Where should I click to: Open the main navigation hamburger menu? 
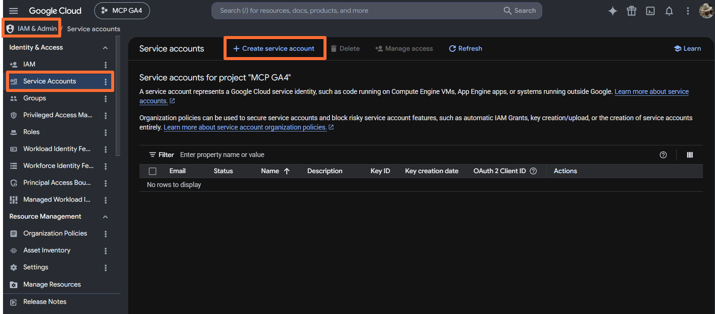click(x=14, y=11)
